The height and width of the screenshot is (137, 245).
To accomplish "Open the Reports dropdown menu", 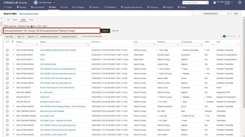I will coord(32,37).
